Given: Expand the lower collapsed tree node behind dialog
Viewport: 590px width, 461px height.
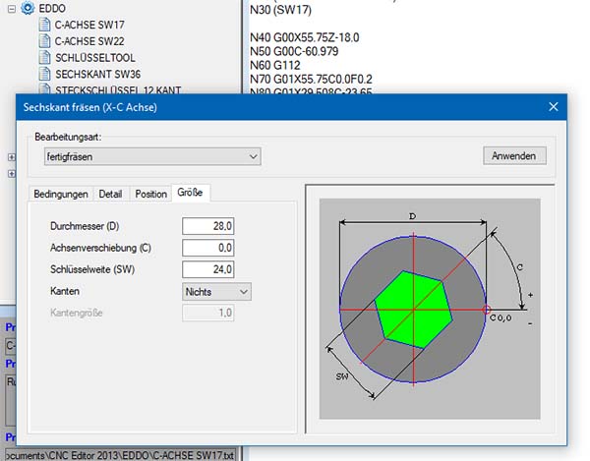Looking at the screenshot, I should tap(12, 174).
